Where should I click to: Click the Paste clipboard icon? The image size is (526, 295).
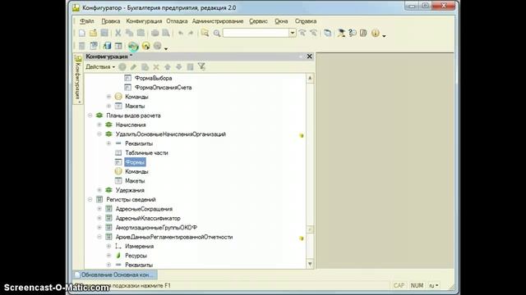click(141, 33)
